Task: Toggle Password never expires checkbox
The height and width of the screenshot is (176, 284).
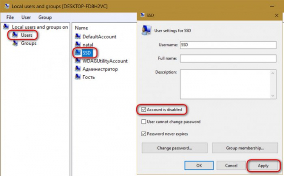Action: pyautogui.click(x=143, y=134)
